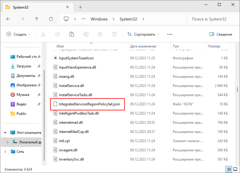
Task: Click the Share icon in toolbar
Action: (100, 34)
